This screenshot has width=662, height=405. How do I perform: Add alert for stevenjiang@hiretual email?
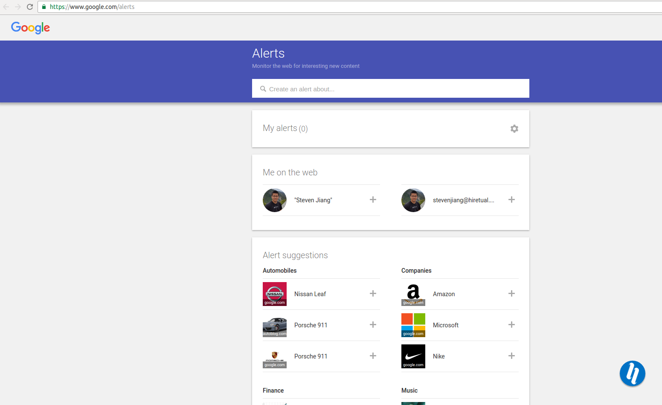click(511, 200)
